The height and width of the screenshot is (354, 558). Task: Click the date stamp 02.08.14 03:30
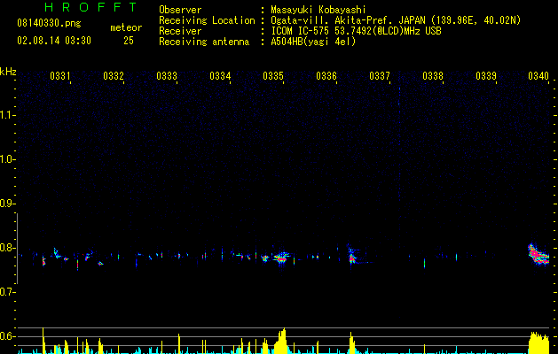coord(54,41)
